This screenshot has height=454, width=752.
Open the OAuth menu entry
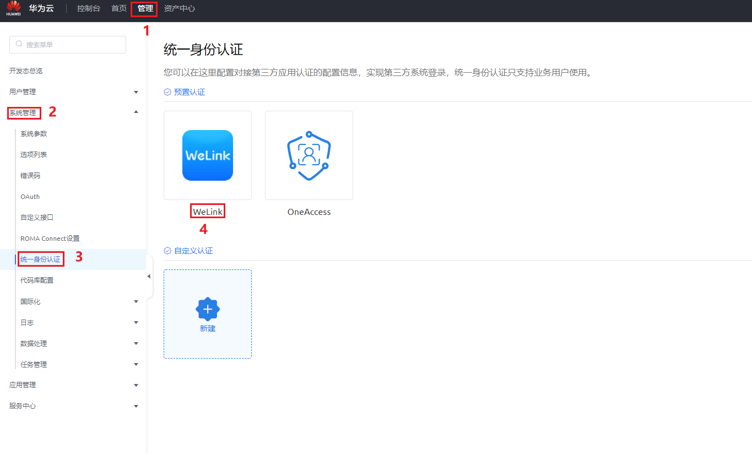[x=30, y=197]
